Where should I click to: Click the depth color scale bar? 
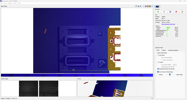coord(77,75)
